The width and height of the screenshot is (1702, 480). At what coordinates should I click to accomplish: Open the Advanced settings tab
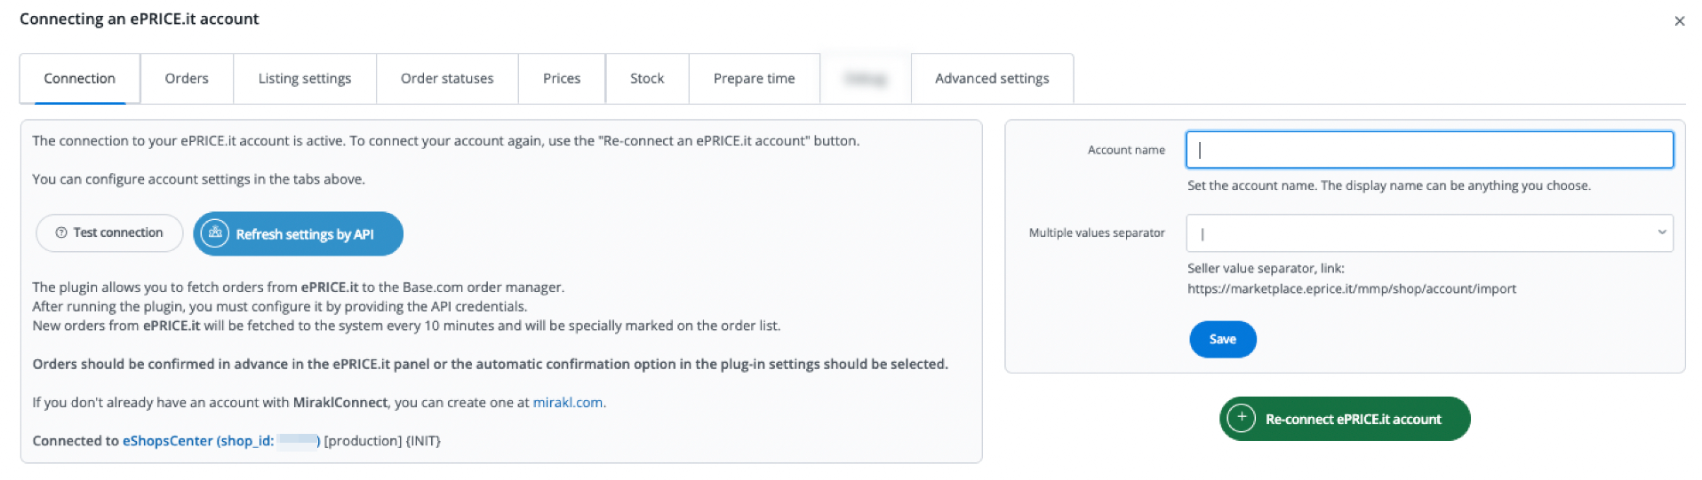(x=992, y=79)
